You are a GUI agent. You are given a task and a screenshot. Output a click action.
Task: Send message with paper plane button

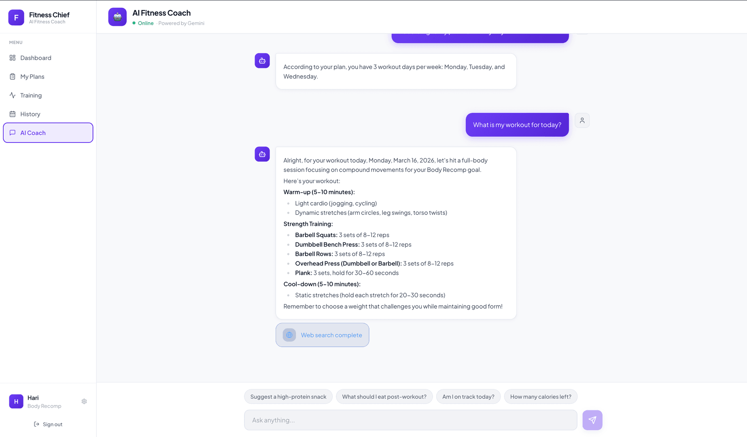point(592,420)
